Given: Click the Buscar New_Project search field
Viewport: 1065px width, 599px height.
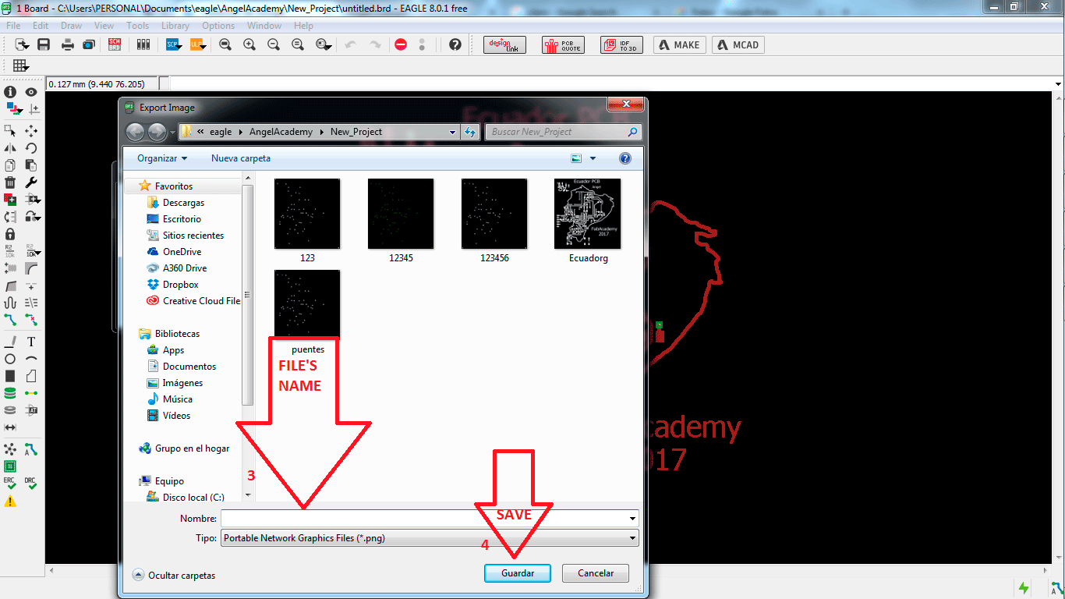Looking at the screenshot, I should point(564,132).
